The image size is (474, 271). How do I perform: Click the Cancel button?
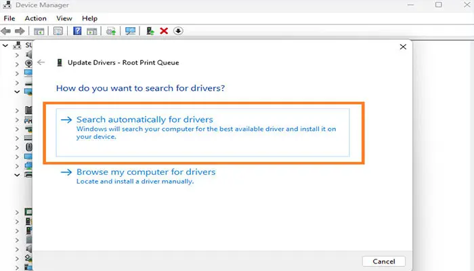coord(384,262)
